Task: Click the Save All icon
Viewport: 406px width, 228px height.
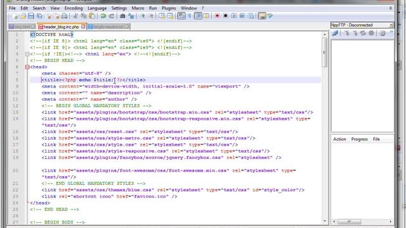Action: pos(39,16)
